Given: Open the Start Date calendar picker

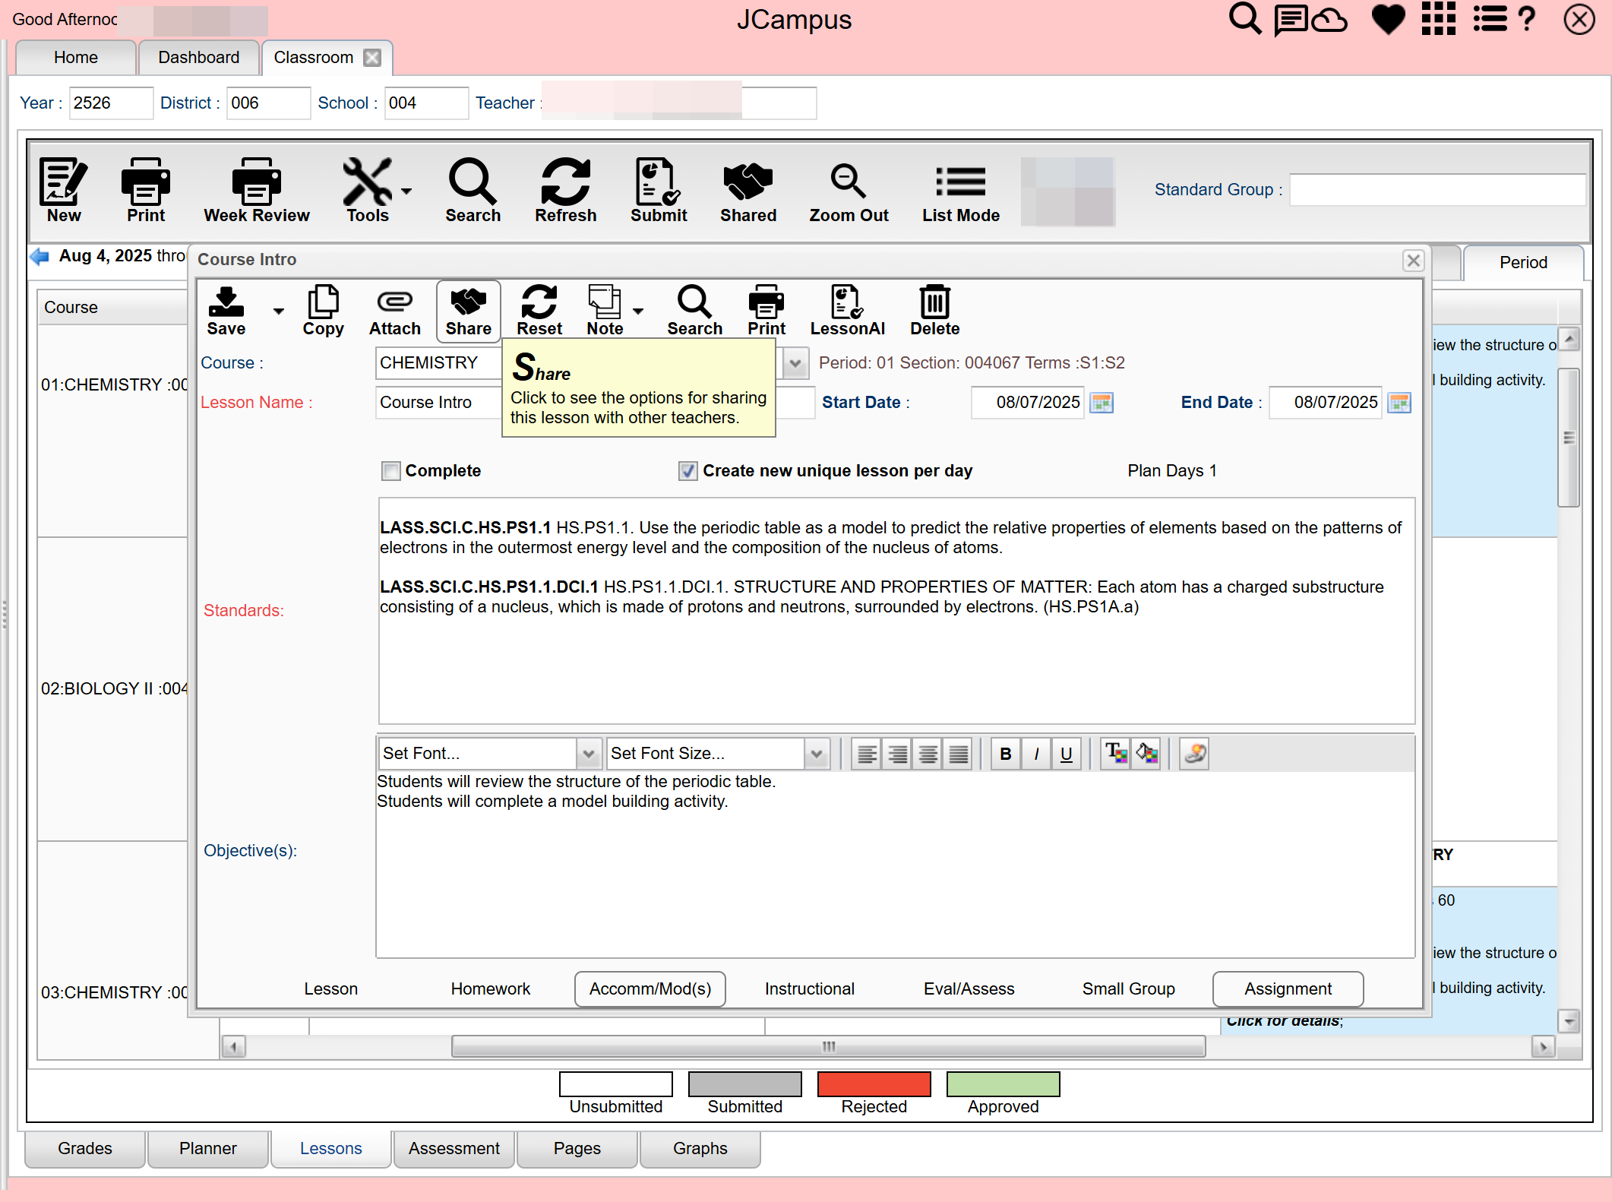Looking at the screenshot, I should point(1102,403).
